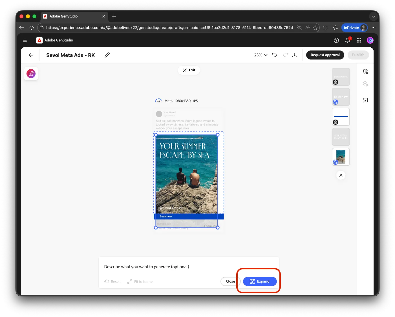Click Request approval button
The height and width of the screenshot is (317, 395).
(325, 55)
